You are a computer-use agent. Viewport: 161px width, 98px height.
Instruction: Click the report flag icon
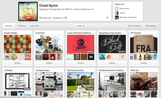[107, 18]
